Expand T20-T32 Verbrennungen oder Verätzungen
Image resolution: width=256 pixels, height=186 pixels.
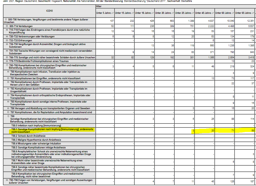click(x=7, y=36)
